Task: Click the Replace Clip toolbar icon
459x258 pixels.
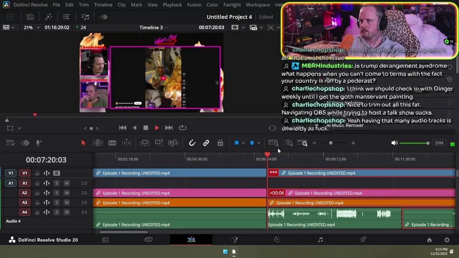Action: tap(174, 143)
